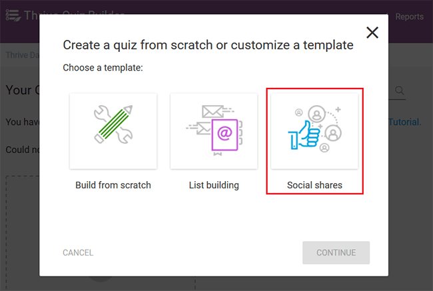Screen dimensions: 433x291
Task: Click the dashed add-quiz placeholder box
Action: (x=23, y=233)
